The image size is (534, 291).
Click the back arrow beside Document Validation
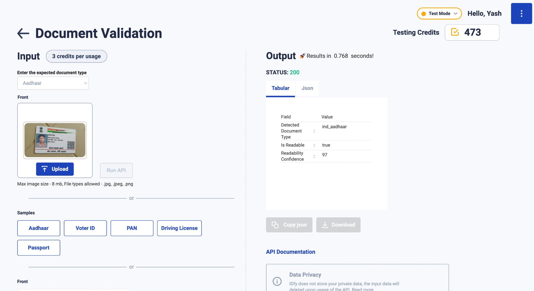tap(23, 34)
